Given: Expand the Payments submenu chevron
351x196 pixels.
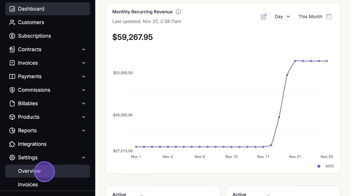Looking at the screenshot, I should point(84,76).
